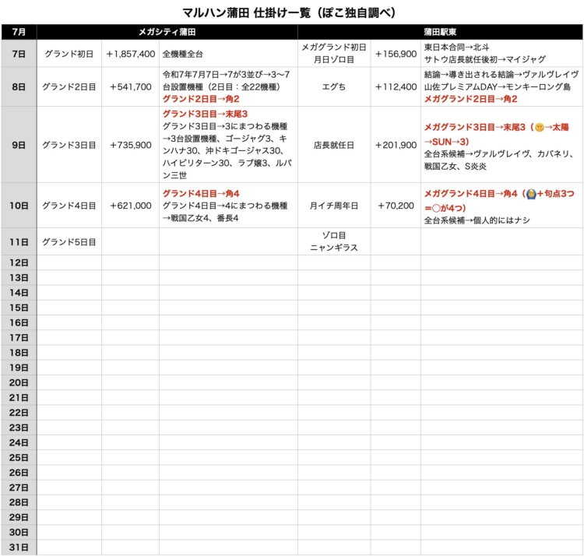Click the 全機種全台 cell
The width and height of the screenshot is (584, 556).
point(228,54)
